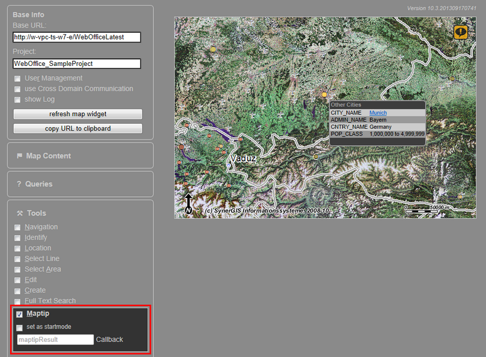Click the Other Cities maptip title
Image resolution: width=486 pixels, height=357 pixels.
(x=346, y=105)
